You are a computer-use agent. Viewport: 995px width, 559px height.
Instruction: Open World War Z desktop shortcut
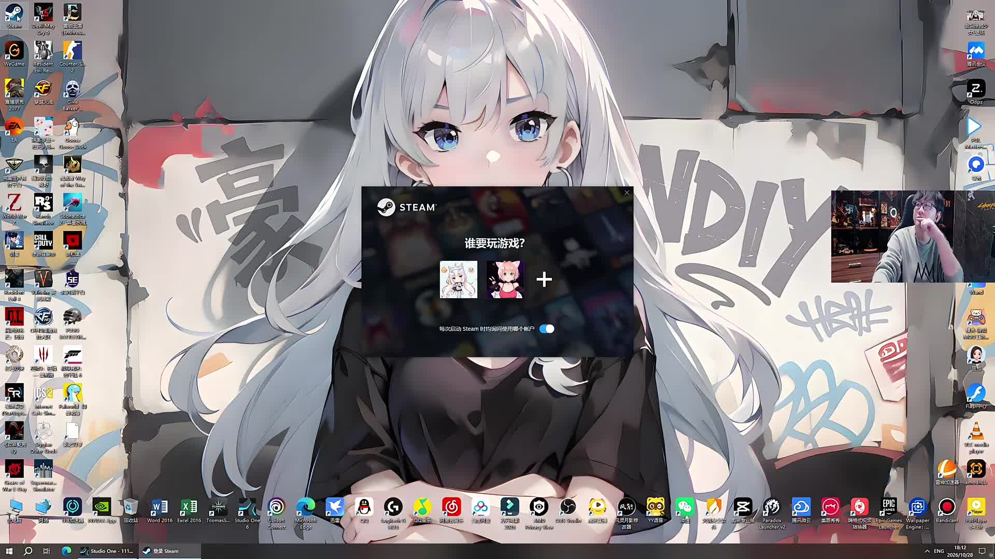[14, 209]
